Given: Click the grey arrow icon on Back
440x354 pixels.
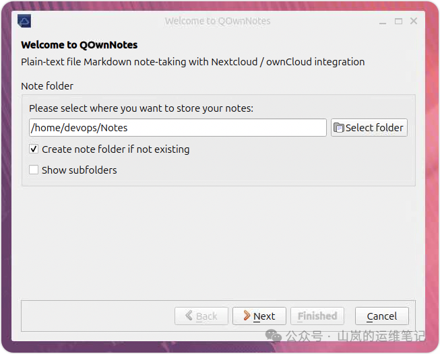Looking at the screenshot, I should tap(189, 316).
